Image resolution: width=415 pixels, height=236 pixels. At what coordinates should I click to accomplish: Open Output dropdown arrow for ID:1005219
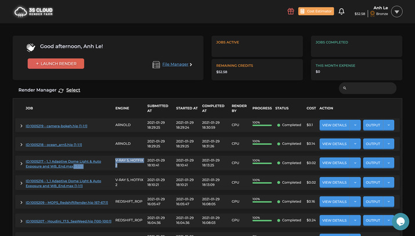tap(388, 125)
